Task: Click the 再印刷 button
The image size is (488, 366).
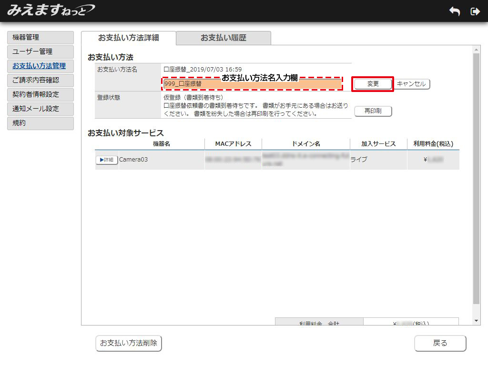Action: 373,111
